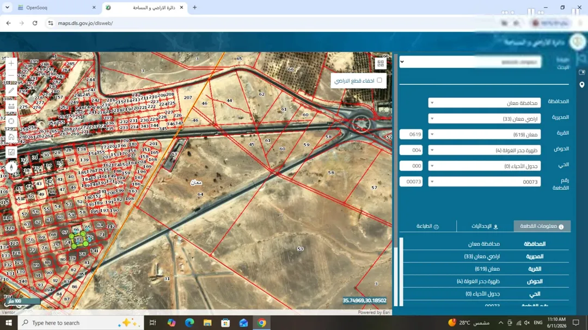Open the ruler measurement tool
The image size is (588, 330).
(x=11, y=106)
